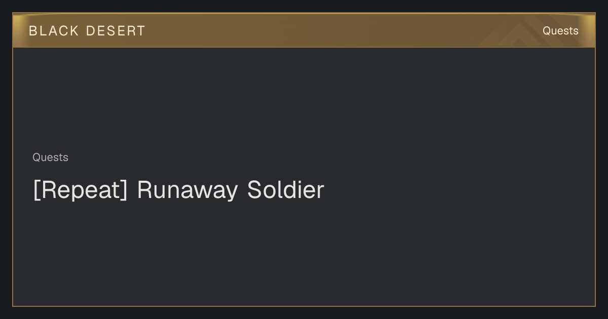Click the [Repeat] Runaway Soldier title

[x=178, y=190]
